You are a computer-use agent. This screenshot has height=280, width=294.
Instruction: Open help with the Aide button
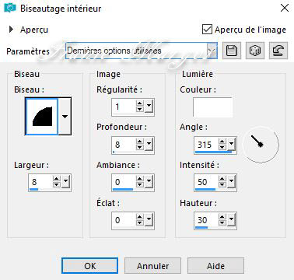[x=215, y=265]
